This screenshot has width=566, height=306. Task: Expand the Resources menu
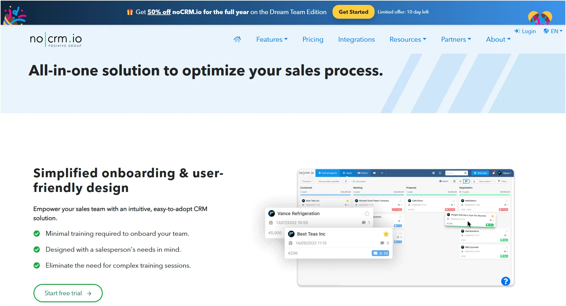(x=408, y=39)
